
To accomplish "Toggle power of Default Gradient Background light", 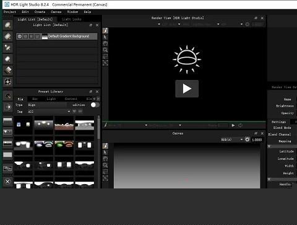I will (x=20, y=37).
